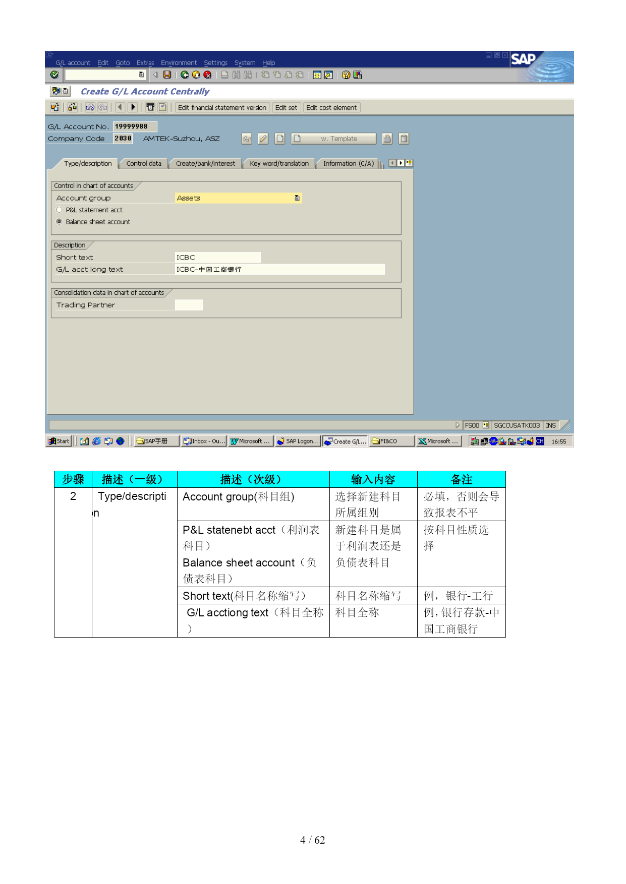Switch to the Key word/translation tab
The image size is (626, 884).
279,164
